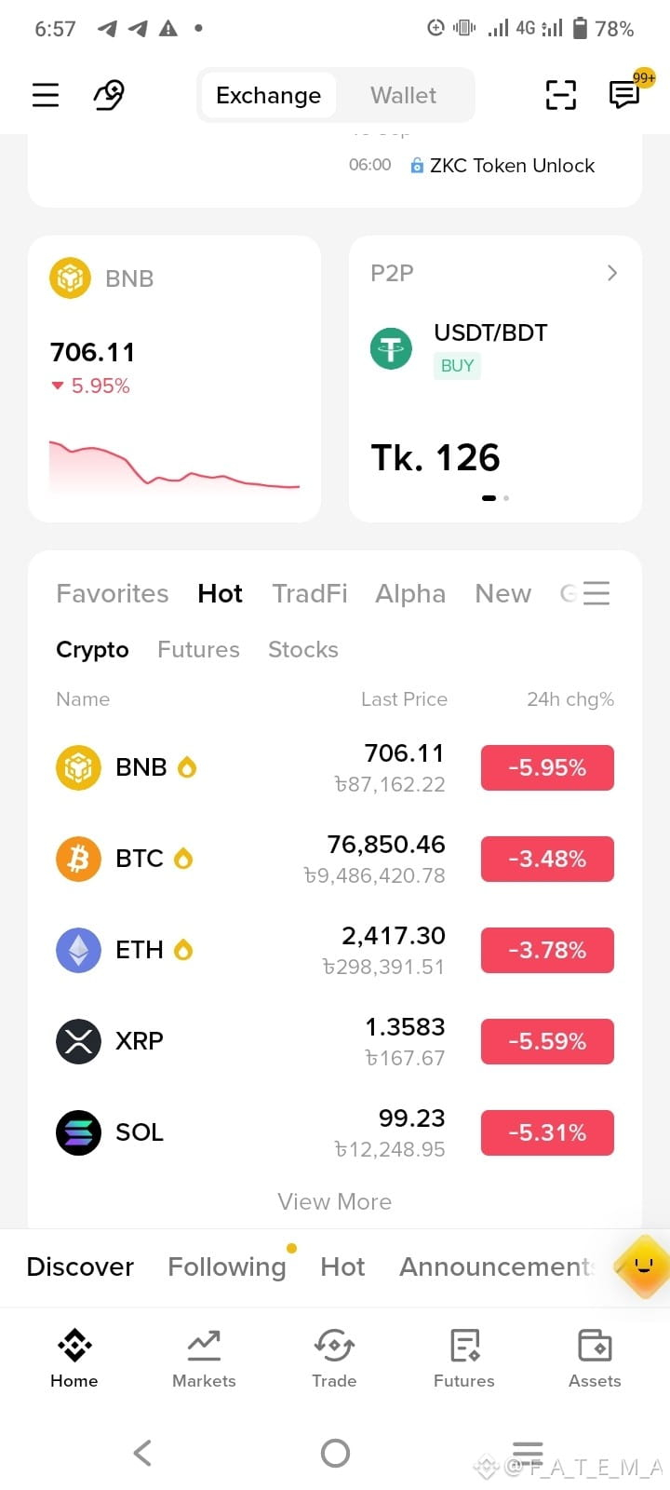
Task: Expand the P2P card chevron
Action: pyautogui.click(x=611, y=273)
